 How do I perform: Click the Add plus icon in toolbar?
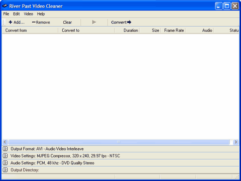click(11, 22)
